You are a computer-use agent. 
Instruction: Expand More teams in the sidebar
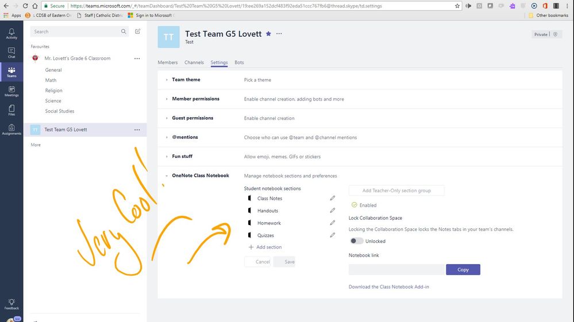[x=36, y=145]
